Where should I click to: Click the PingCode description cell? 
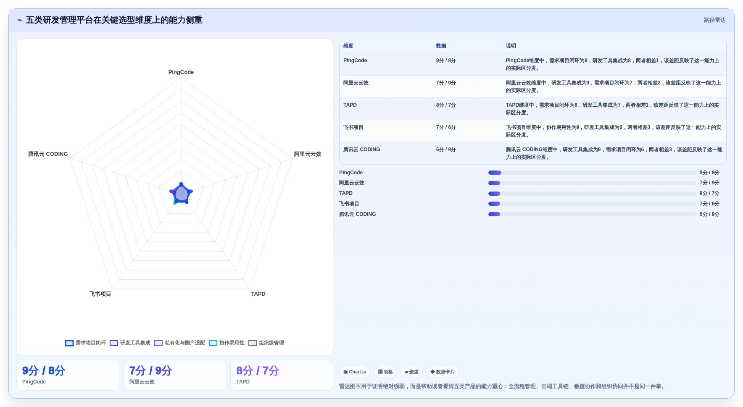click(x=613, y=64)
